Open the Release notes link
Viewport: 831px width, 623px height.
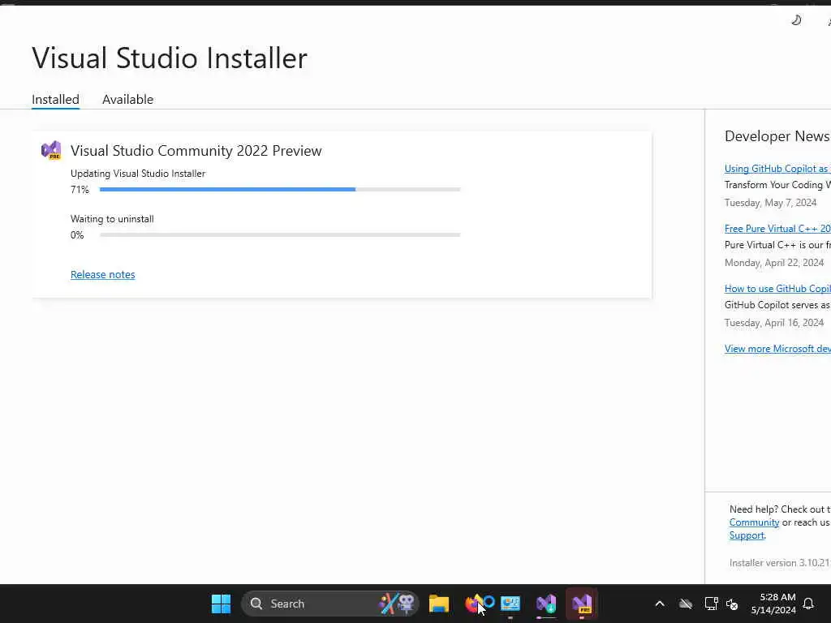point(103,274)
